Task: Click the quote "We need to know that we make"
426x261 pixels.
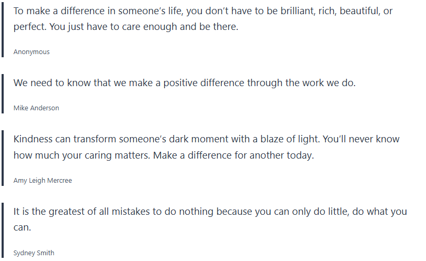Action: (x=185, y=83)
